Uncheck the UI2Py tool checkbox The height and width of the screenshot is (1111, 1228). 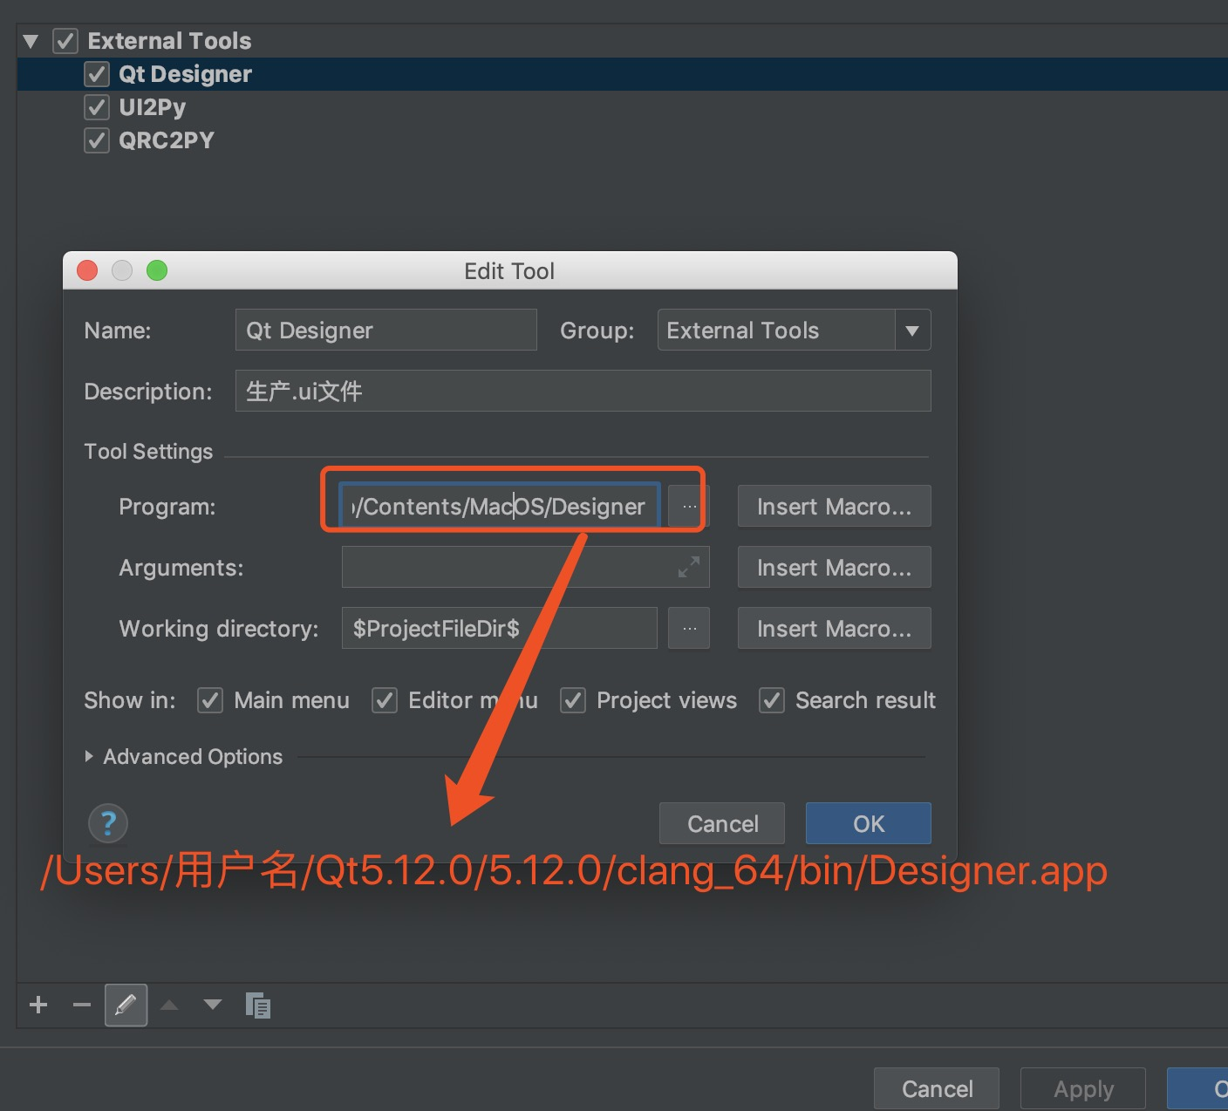click(x=97, y=107)
